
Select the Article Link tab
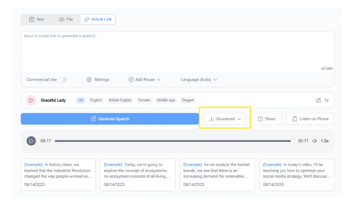pos(98,19)
